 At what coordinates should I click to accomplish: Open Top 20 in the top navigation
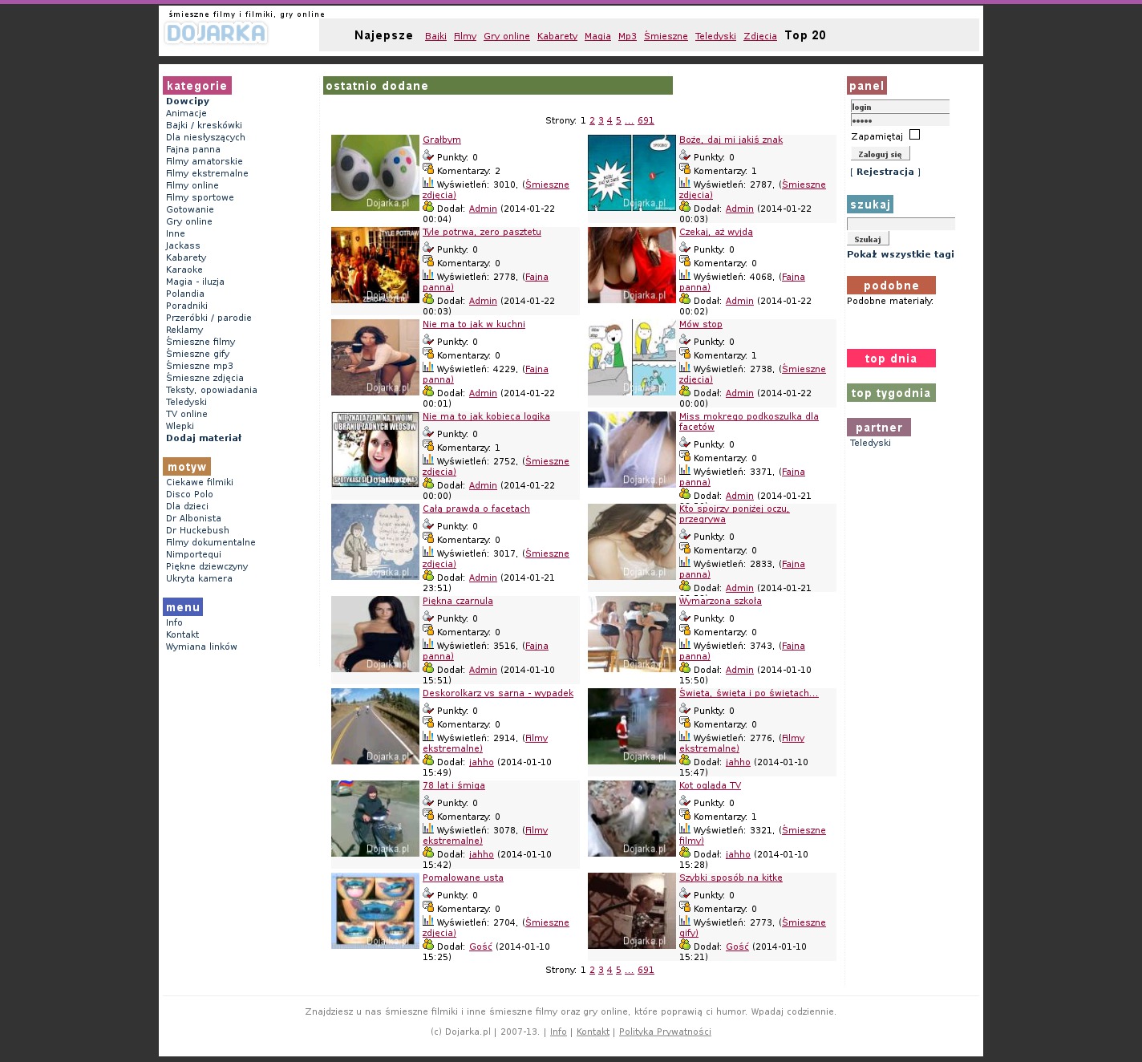(805, 35)
